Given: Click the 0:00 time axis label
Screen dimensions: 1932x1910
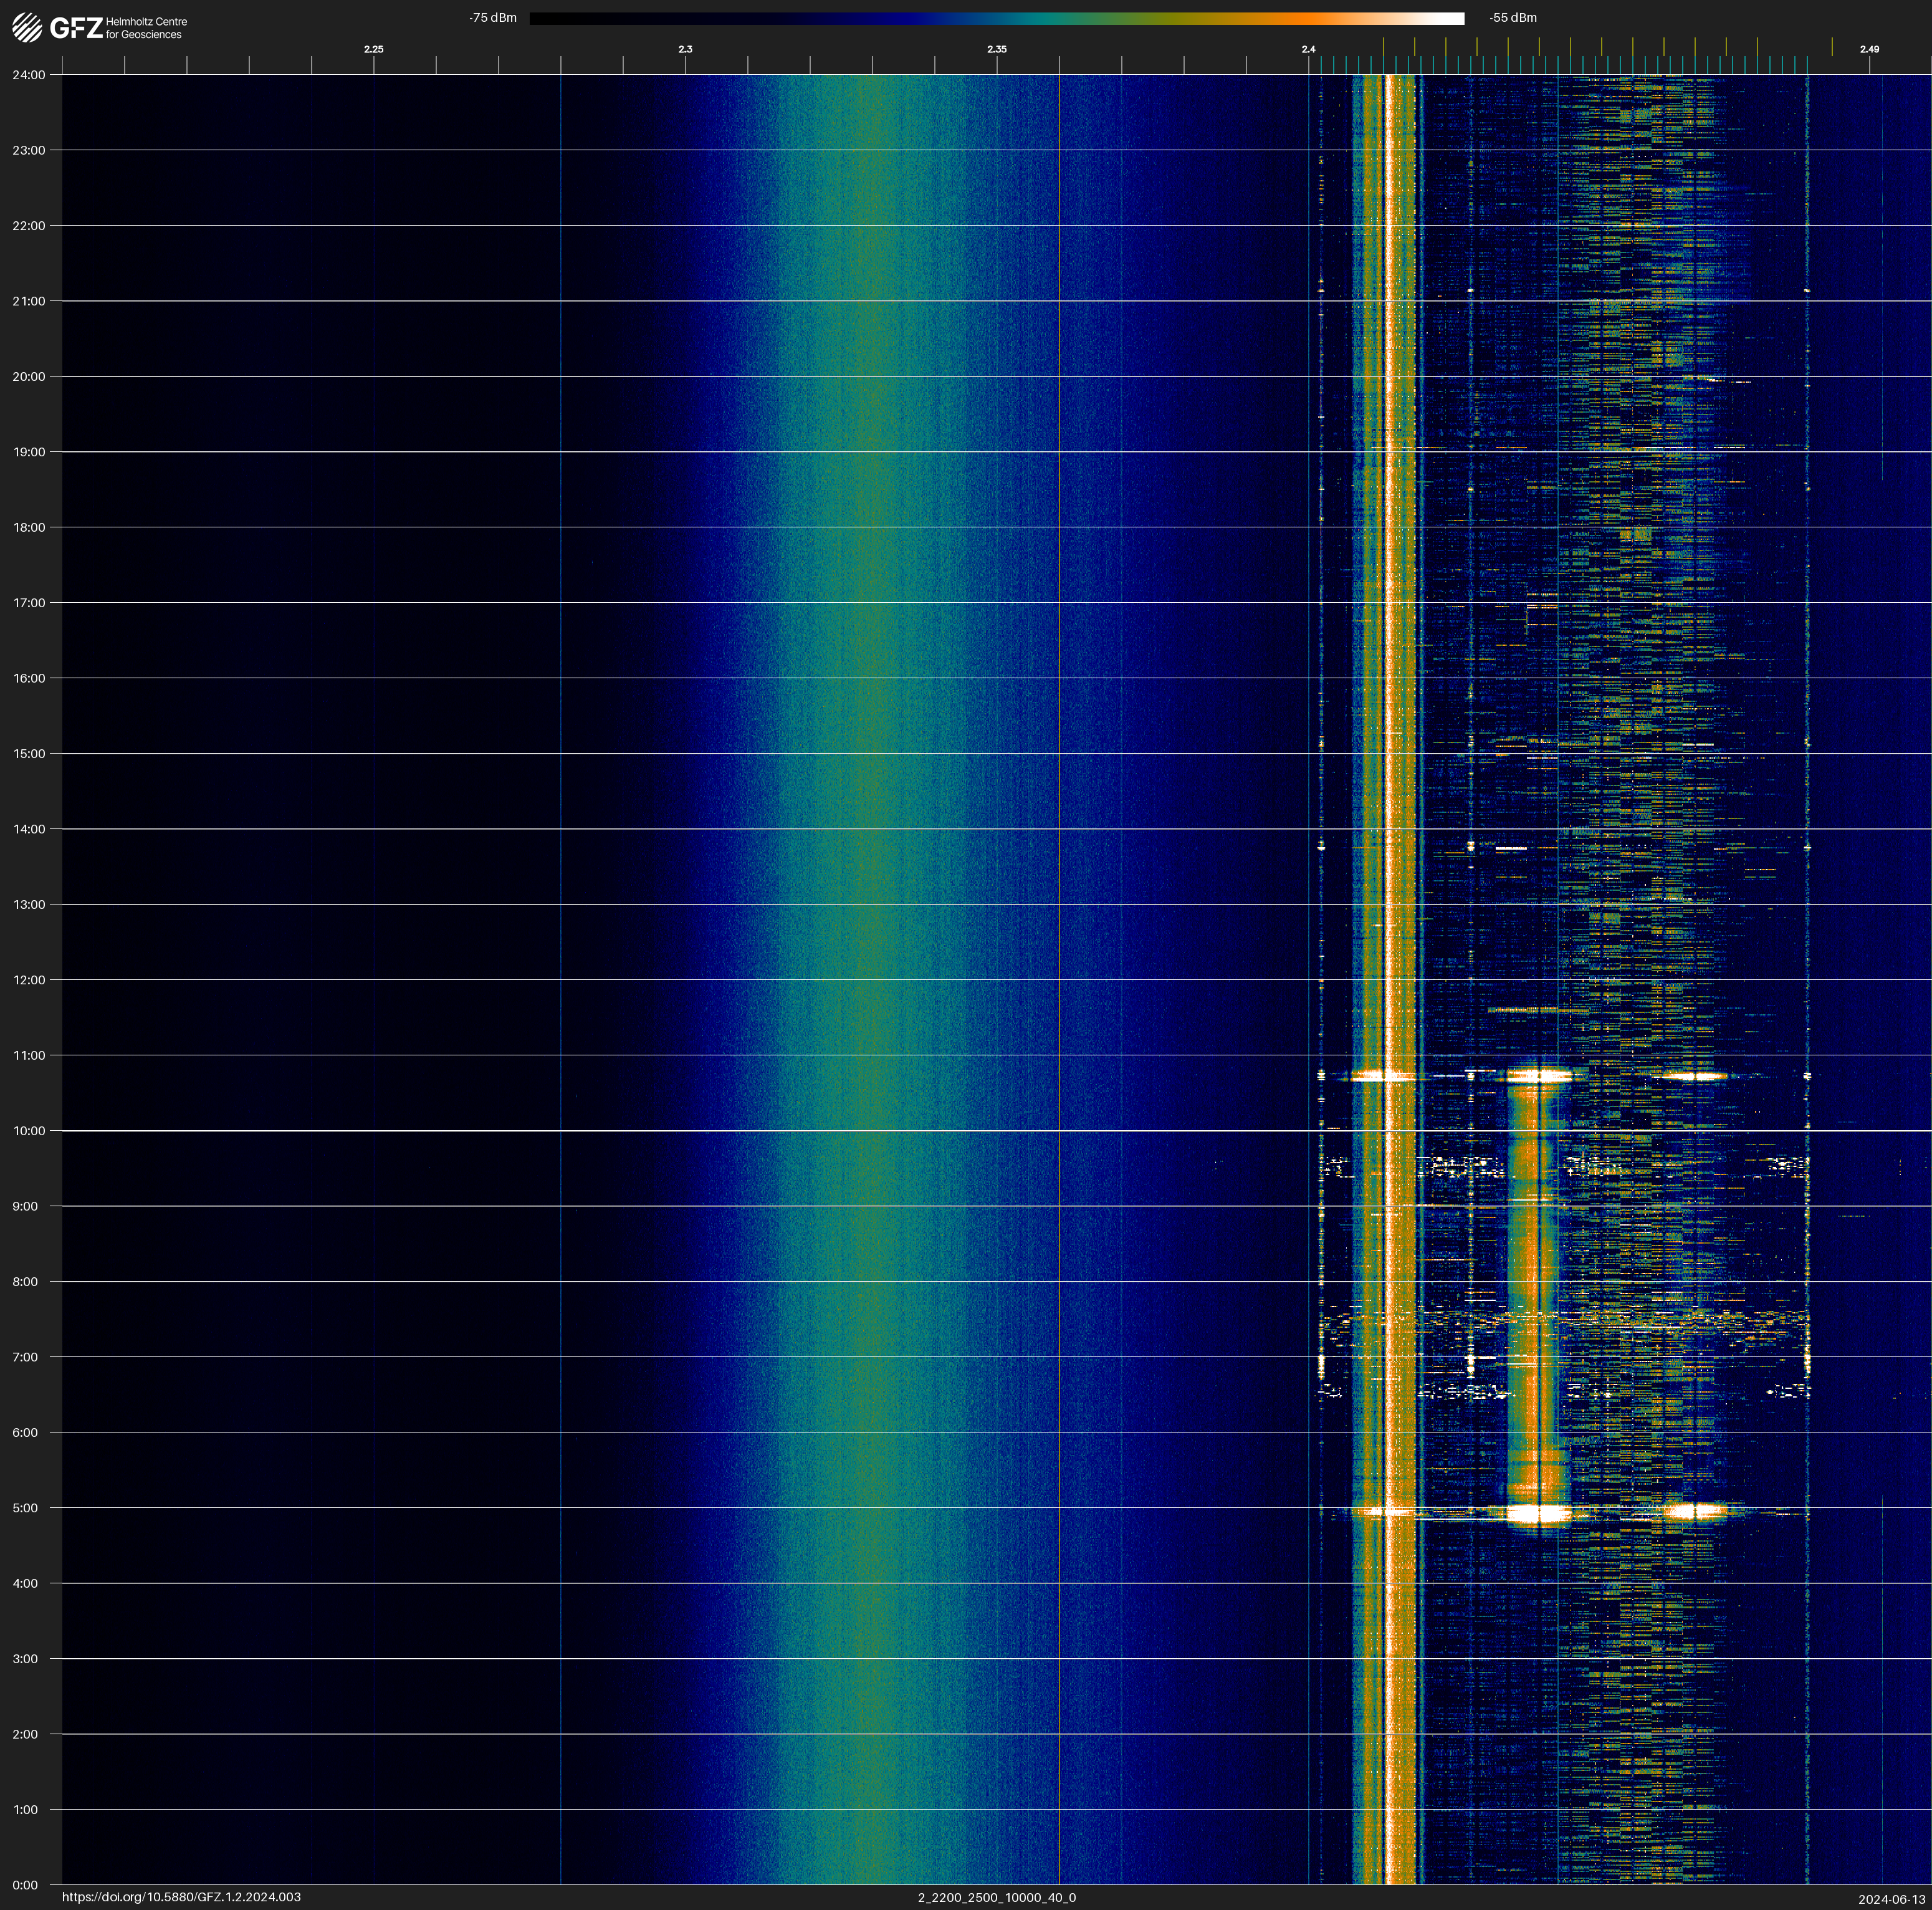Looking at the screenshot, I should click(25, 1885).
